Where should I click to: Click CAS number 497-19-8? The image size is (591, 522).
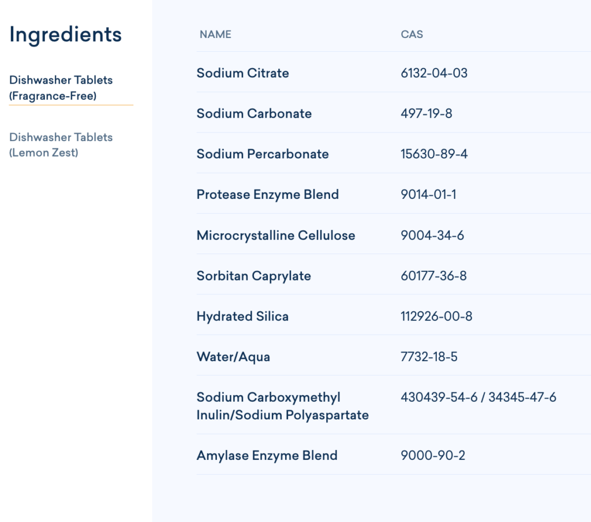pyautogui.click(x=426, y=114)
